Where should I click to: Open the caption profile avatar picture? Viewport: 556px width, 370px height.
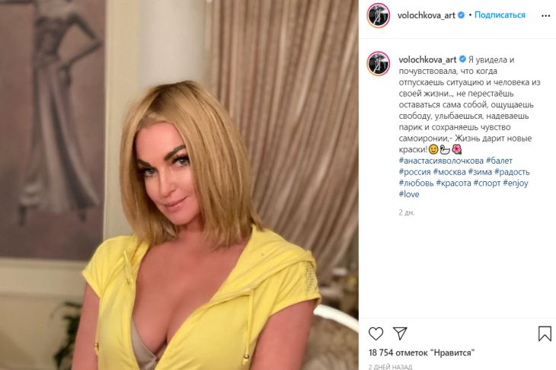pos(379,64)
